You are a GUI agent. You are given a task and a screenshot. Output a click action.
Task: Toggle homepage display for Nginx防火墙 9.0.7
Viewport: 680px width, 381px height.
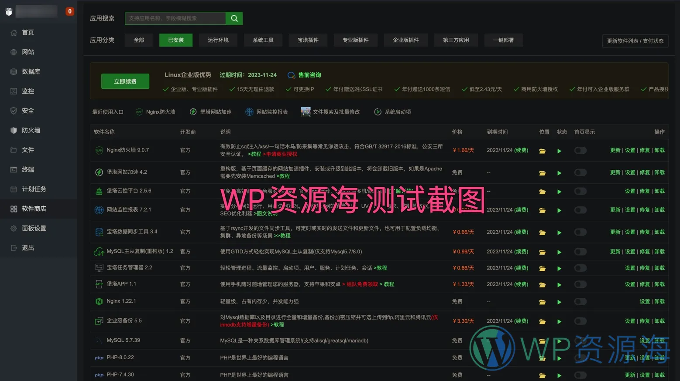click(580, 151)
